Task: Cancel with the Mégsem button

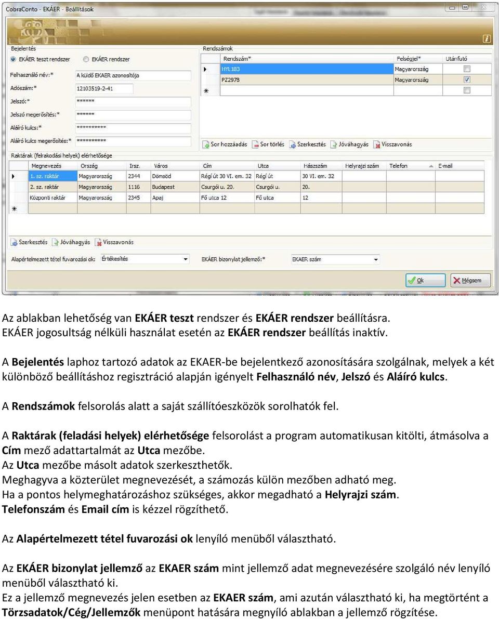Action: point(470,280)
